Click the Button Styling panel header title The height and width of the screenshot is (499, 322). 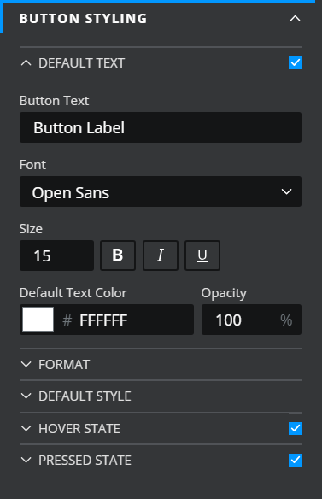83,19
